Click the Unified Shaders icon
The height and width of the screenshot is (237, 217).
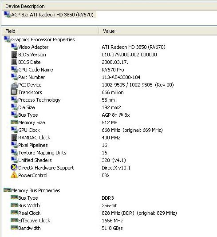click(14, 160)
